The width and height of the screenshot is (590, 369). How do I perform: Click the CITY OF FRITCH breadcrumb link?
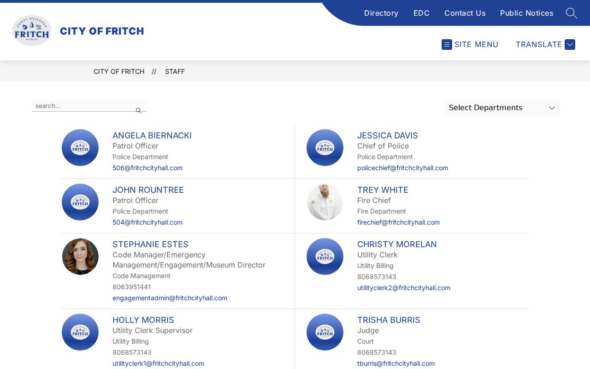119,71
